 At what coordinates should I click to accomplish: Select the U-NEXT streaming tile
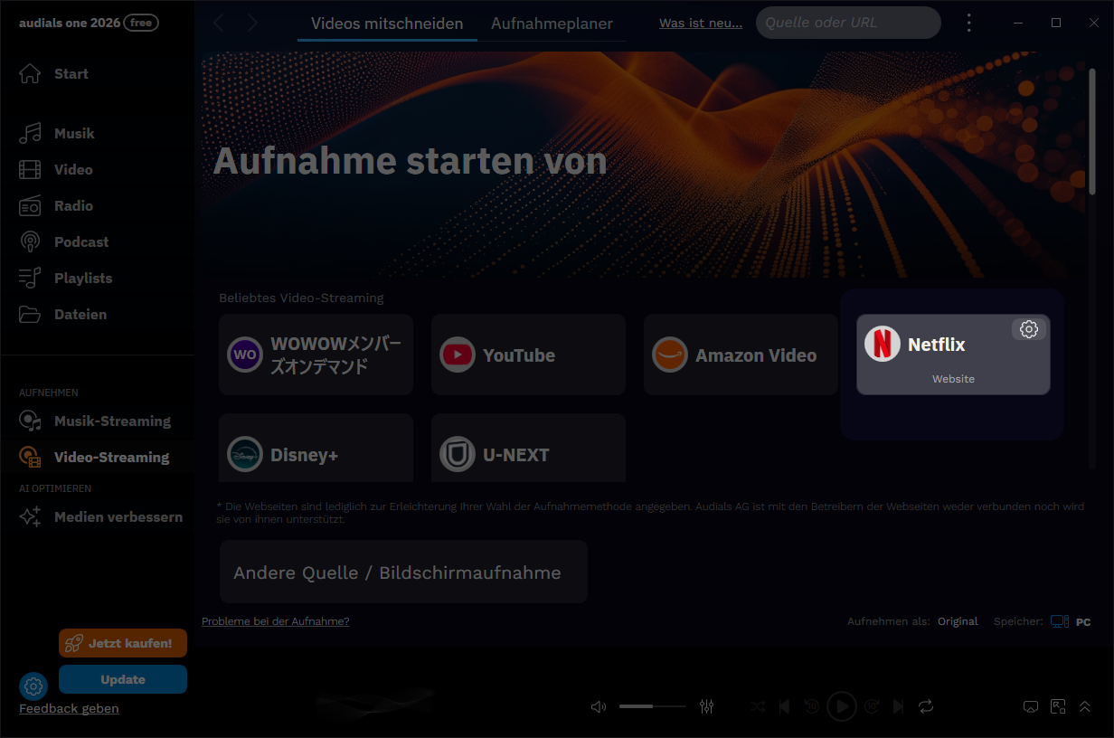pyautogui.click(x=528, y=449)
